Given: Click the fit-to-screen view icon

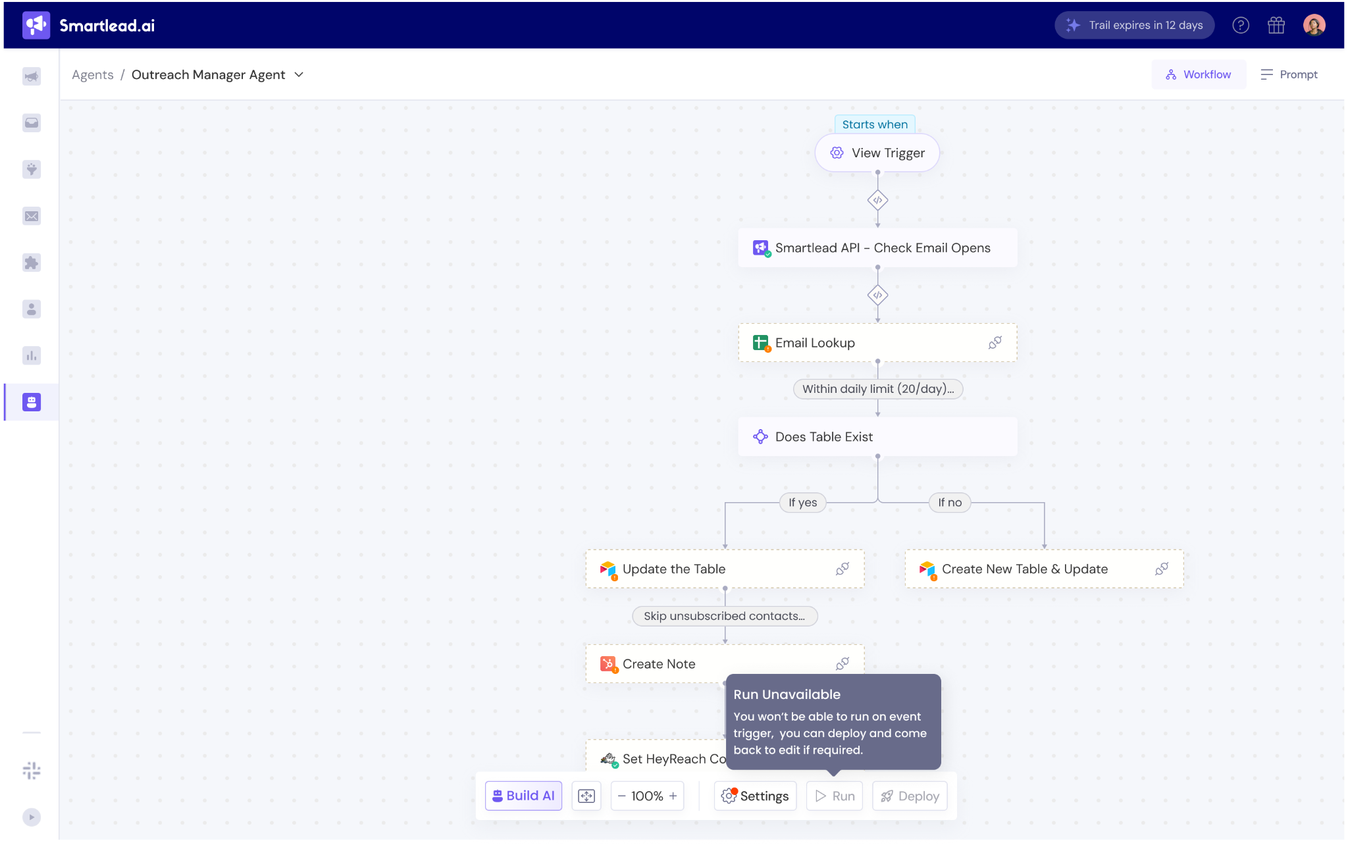Looking at the screenshot, I should 586,796.
